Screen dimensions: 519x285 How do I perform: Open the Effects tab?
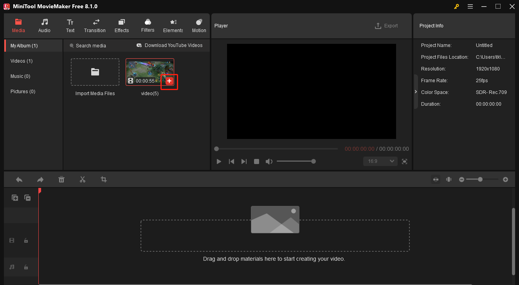coord(122,26)
